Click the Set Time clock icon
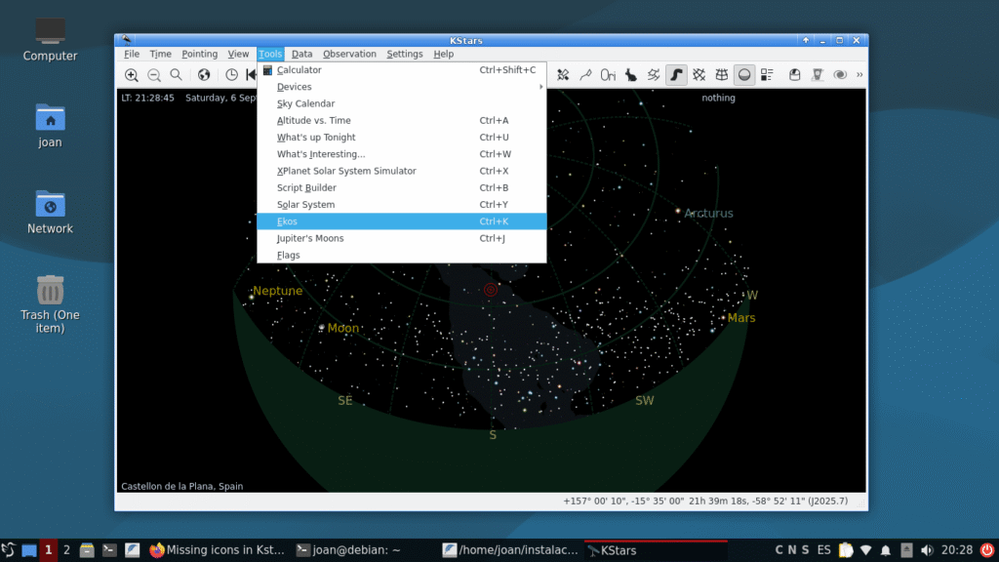This screenshot has width=999, height=562. tap(231, 75)
